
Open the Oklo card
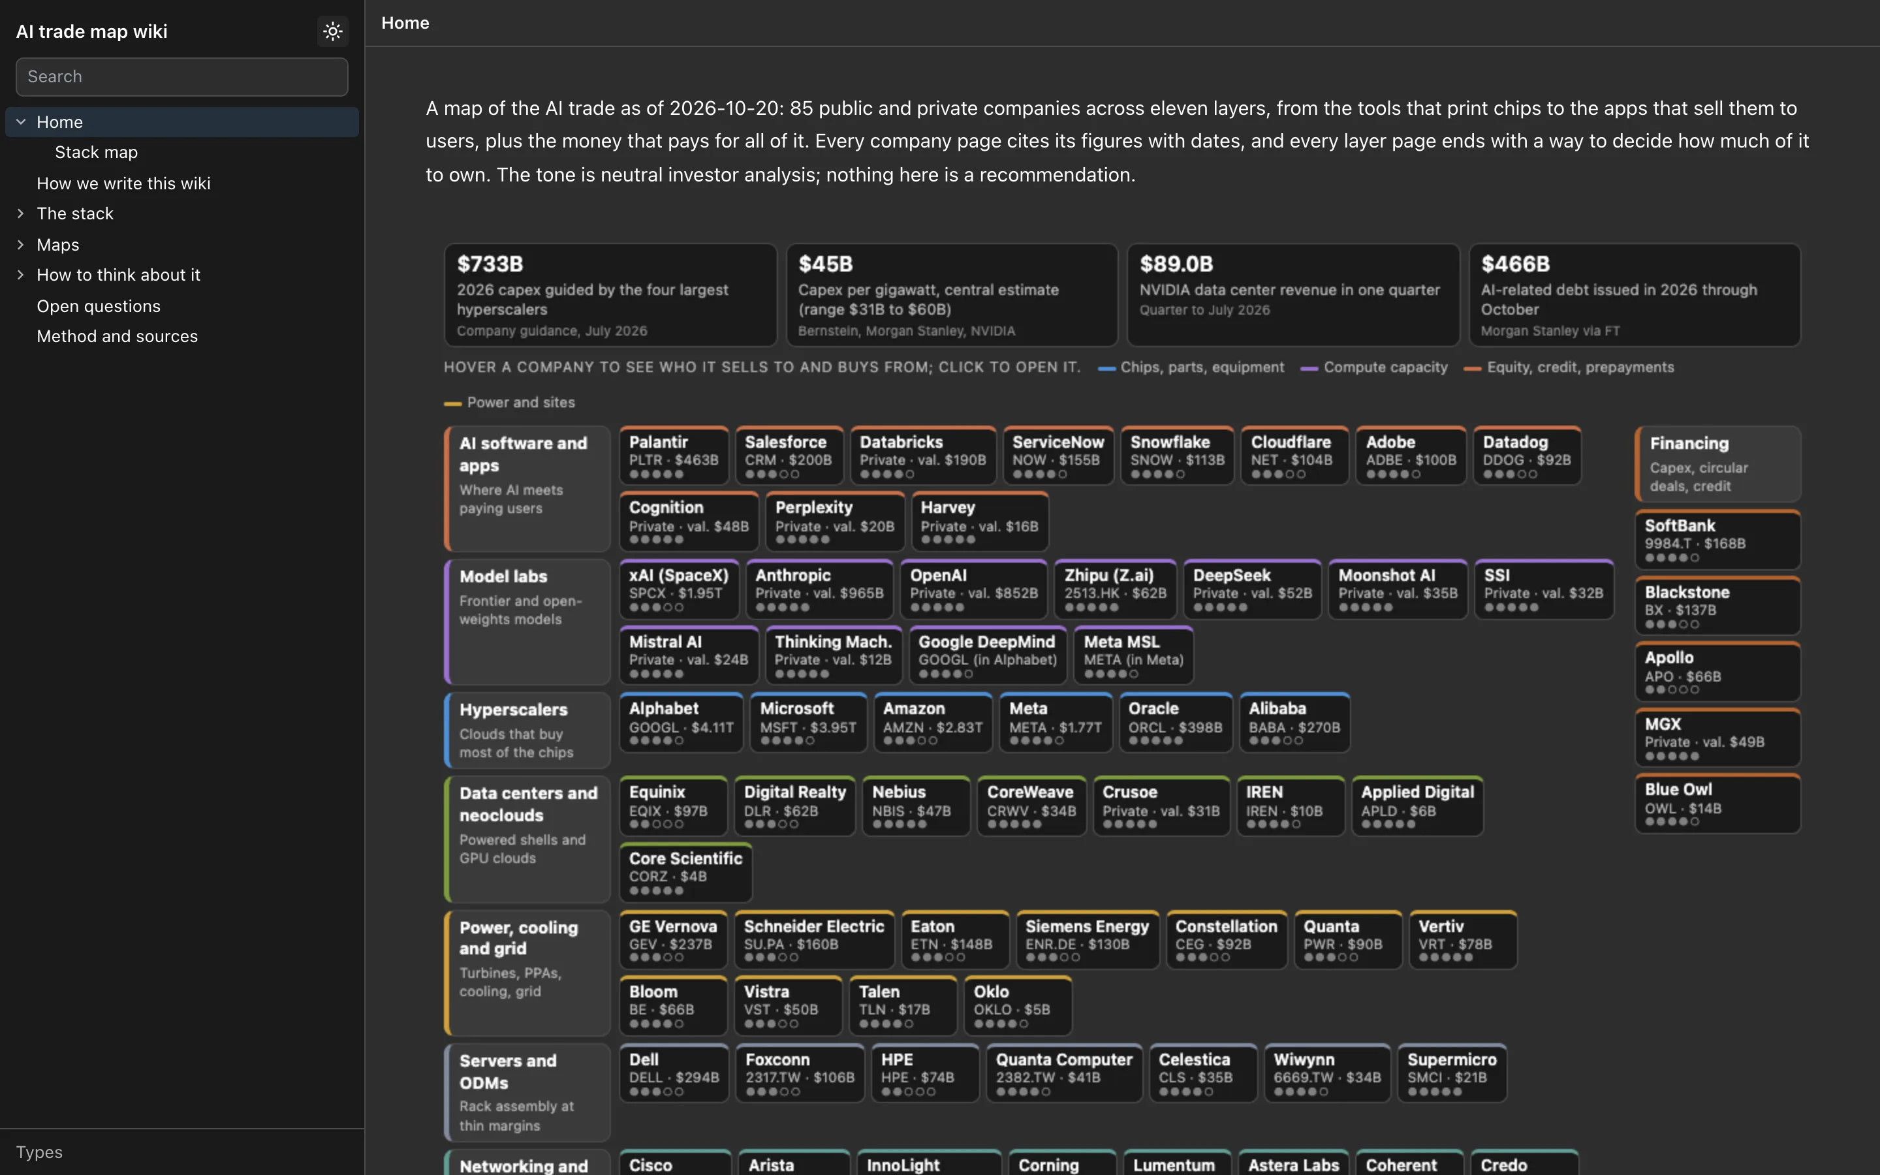1018,1005
